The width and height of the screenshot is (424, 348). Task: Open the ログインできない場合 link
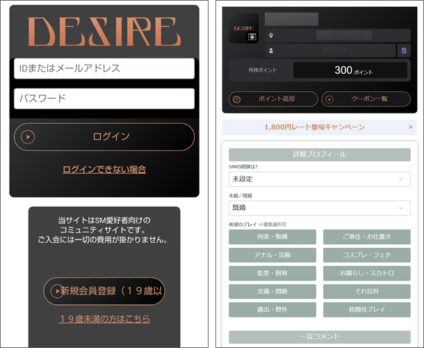click(104, 169)
